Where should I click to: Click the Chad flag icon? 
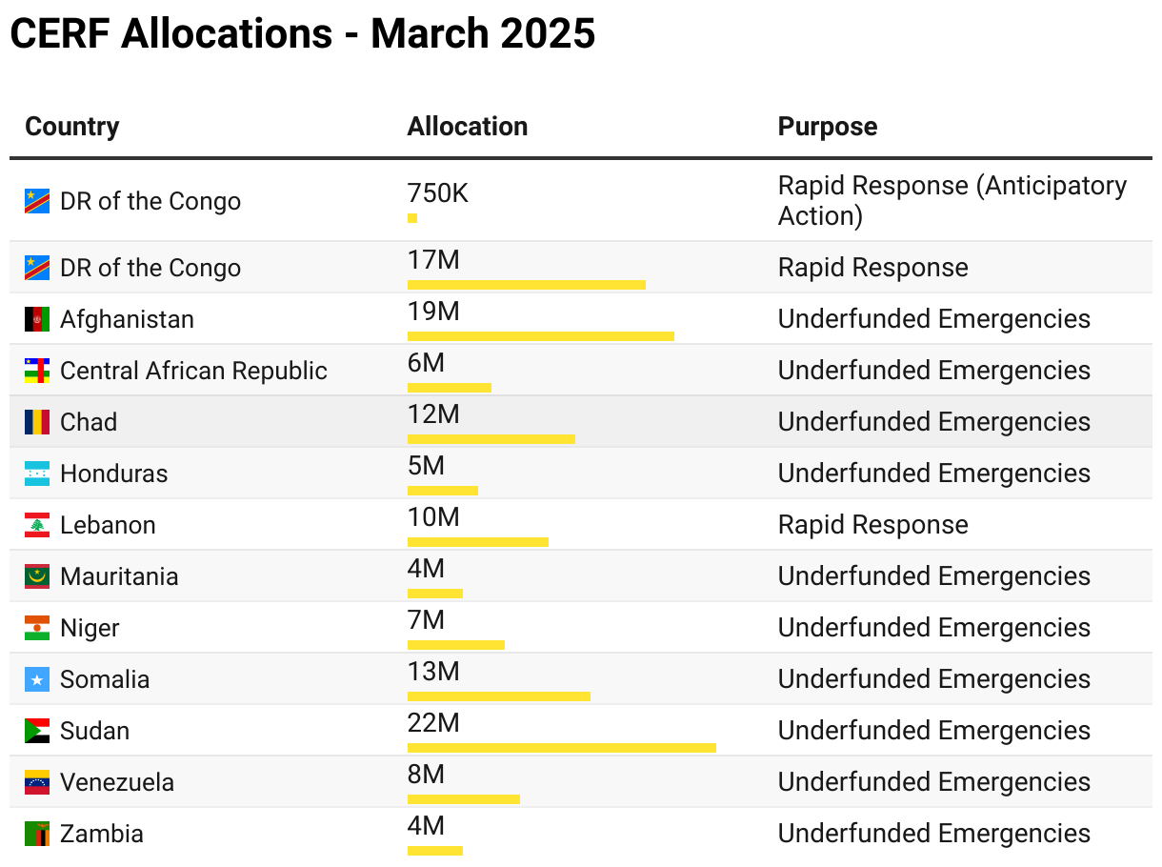37,422
